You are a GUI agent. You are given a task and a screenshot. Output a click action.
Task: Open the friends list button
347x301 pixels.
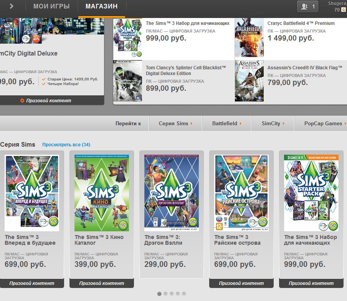307,7
